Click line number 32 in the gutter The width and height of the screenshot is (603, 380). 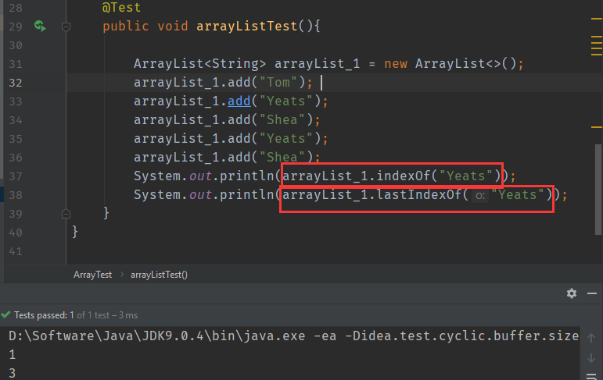click(16, 83)
